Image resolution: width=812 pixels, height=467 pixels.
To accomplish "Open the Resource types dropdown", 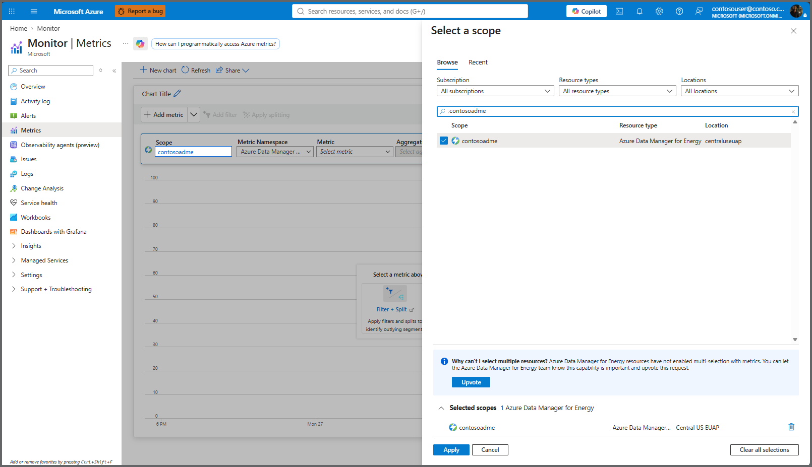I will tap(617, 91).
